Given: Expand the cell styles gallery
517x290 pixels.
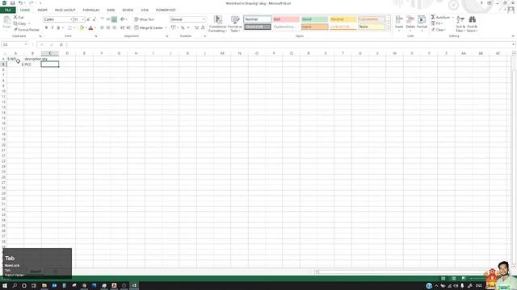Looking at the screenshot, I should [388, 29].
